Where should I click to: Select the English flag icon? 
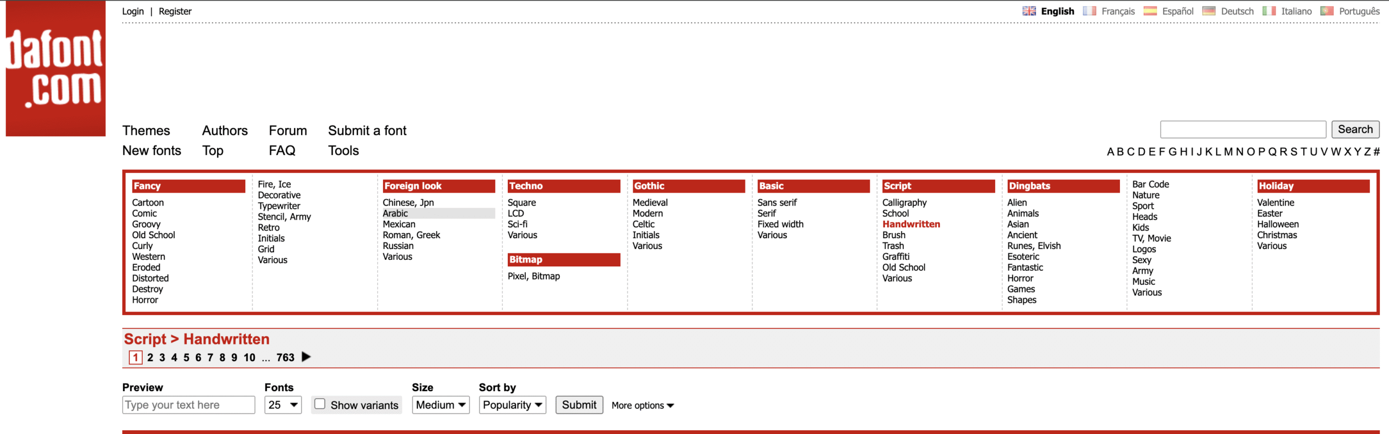click(1029, 11)
